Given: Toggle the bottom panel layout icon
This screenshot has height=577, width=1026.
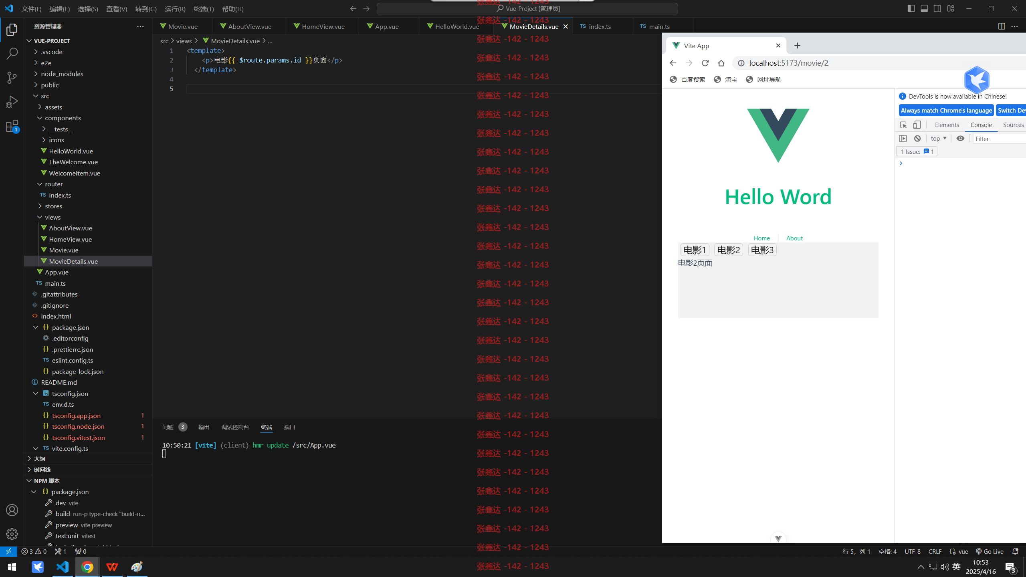Looking at the screenshot, I should [924, 8].
